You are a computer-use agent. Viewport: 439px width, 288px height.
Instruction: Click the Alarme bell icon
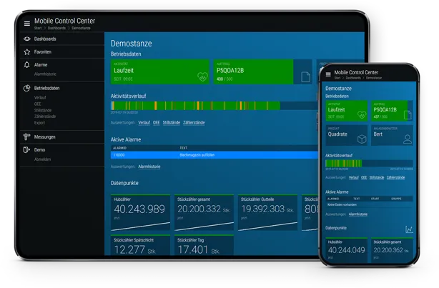(x=27, y=65)
